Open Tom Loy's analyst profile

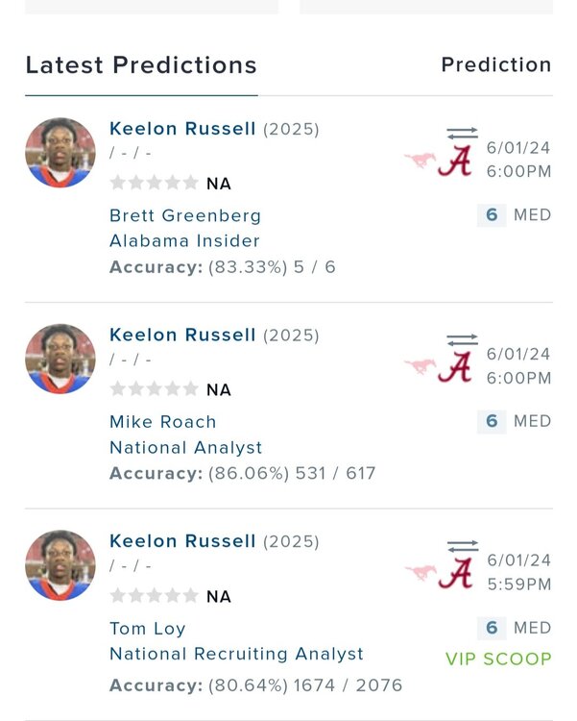coord(148,629)
